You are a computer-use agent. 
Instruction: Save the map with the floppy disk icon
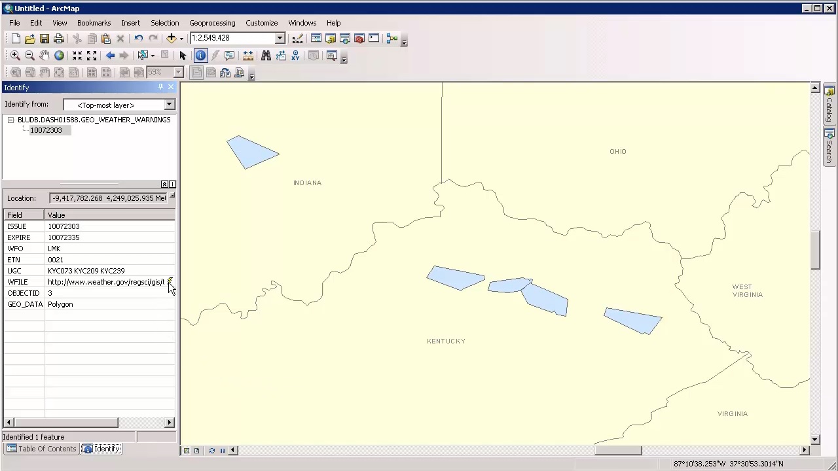click(45, 39)
